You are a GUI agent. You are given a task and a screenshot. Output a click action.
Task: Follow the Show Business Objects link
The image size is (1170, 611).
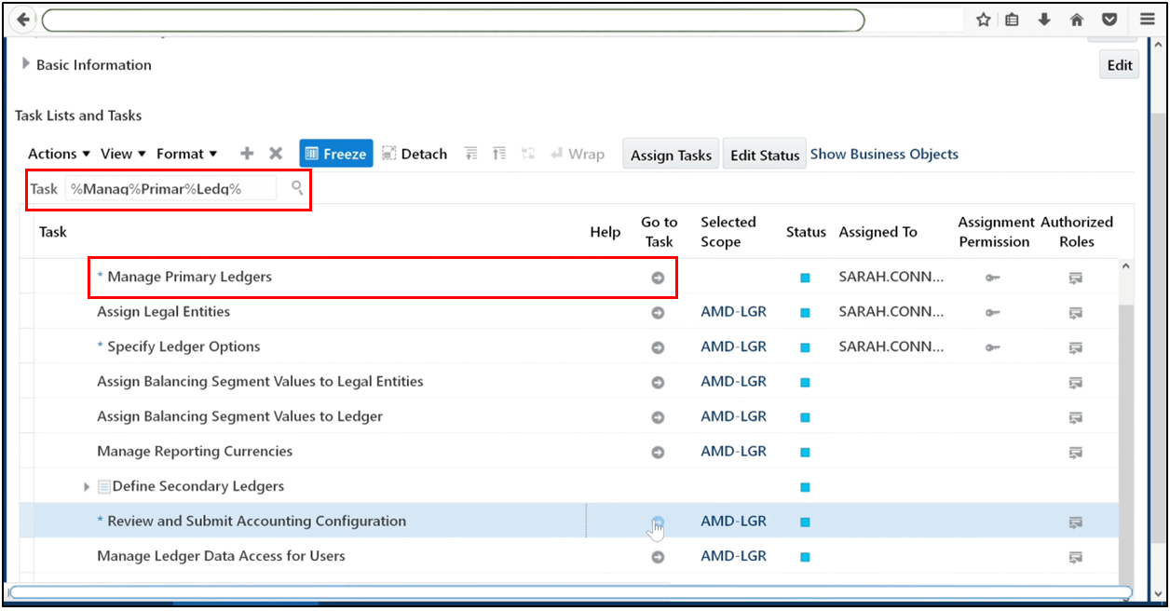coord(883,153)
